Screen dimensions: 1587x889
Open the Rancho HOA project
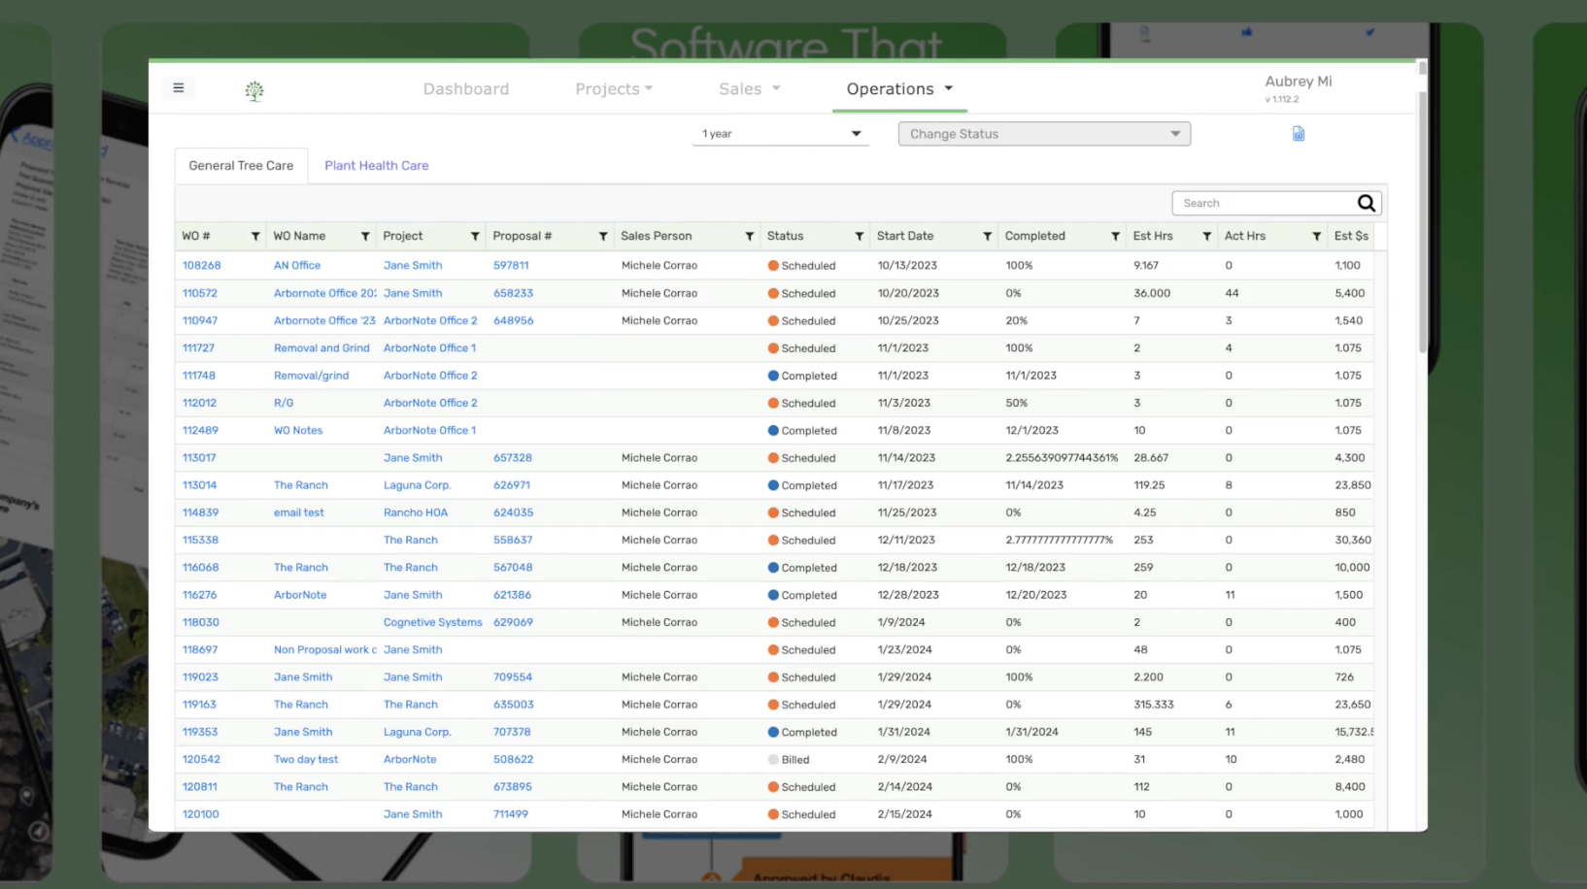pos(416,512)
